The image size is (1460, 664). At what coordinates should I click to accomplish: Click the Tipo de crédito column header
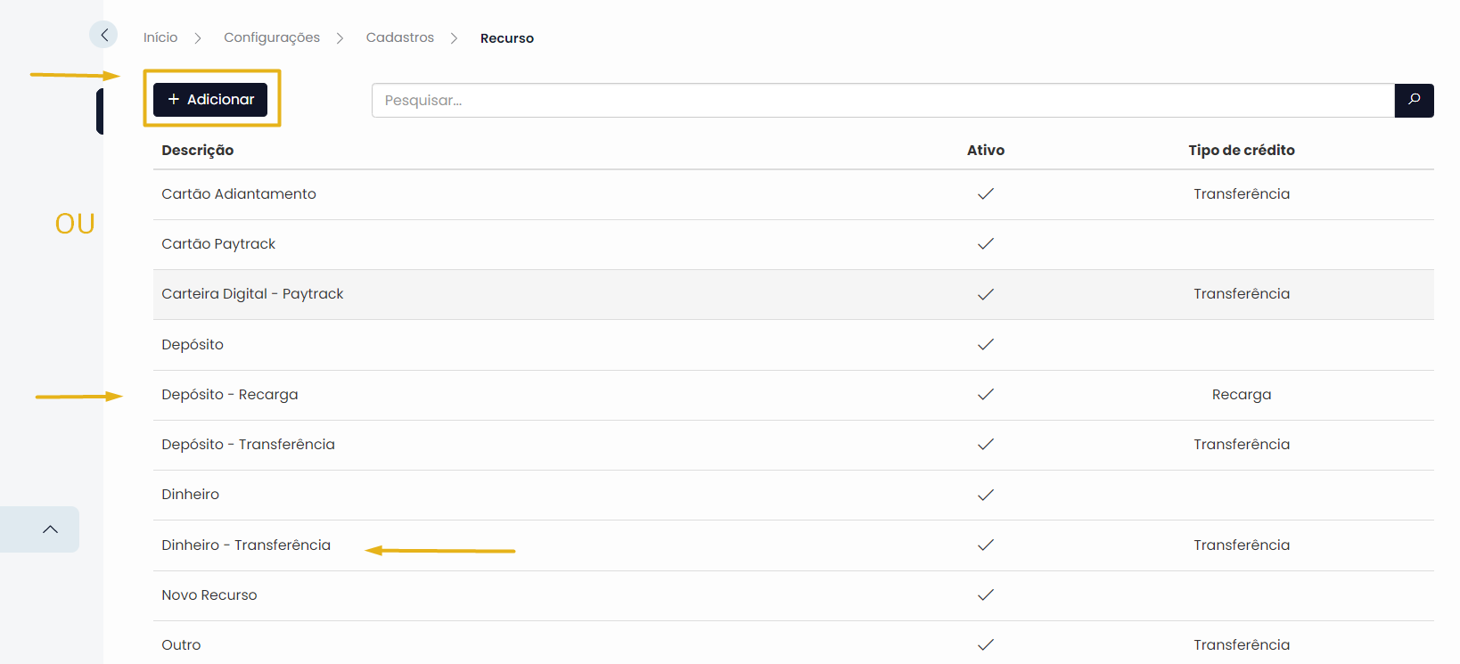1242,150
